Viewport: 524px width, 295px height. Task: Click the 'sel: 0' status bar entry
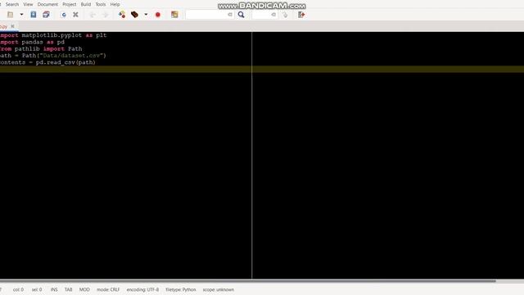pyautogui.click(x=37, y=289)
